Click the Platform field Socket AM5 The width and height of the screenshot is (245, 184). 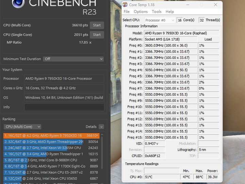[170, 39]
